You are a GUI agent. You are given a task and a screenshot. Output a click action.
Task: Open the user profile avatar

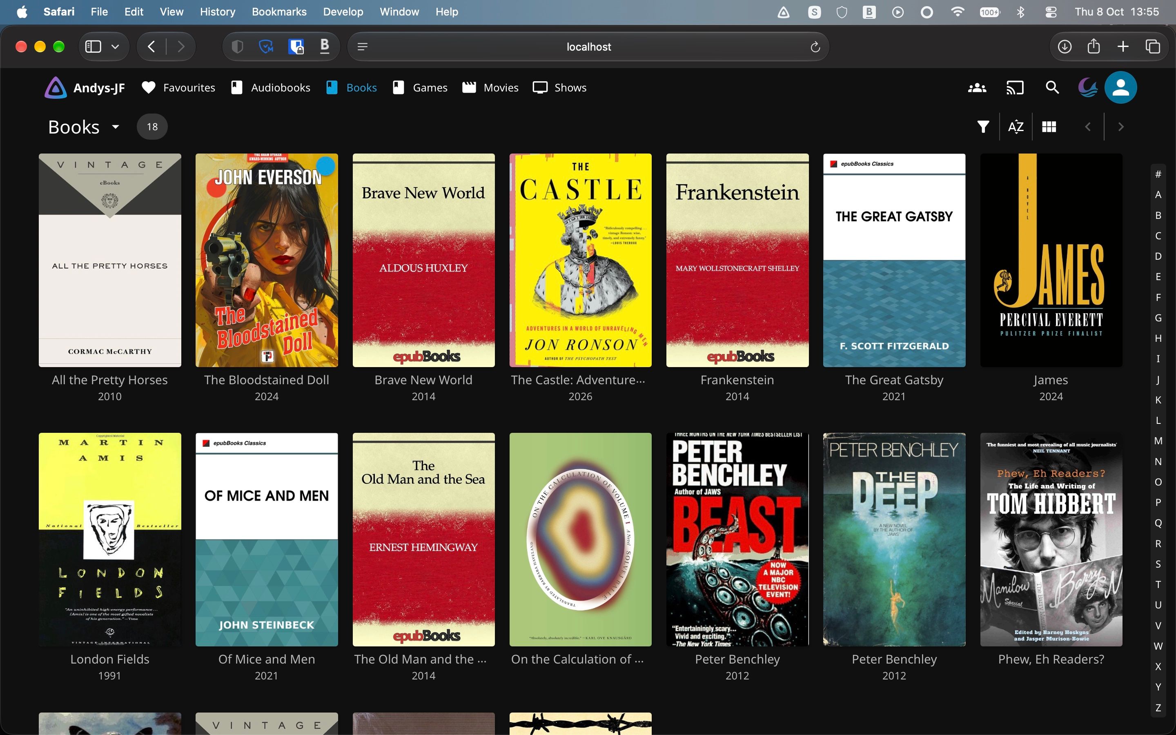point(1120,87)
